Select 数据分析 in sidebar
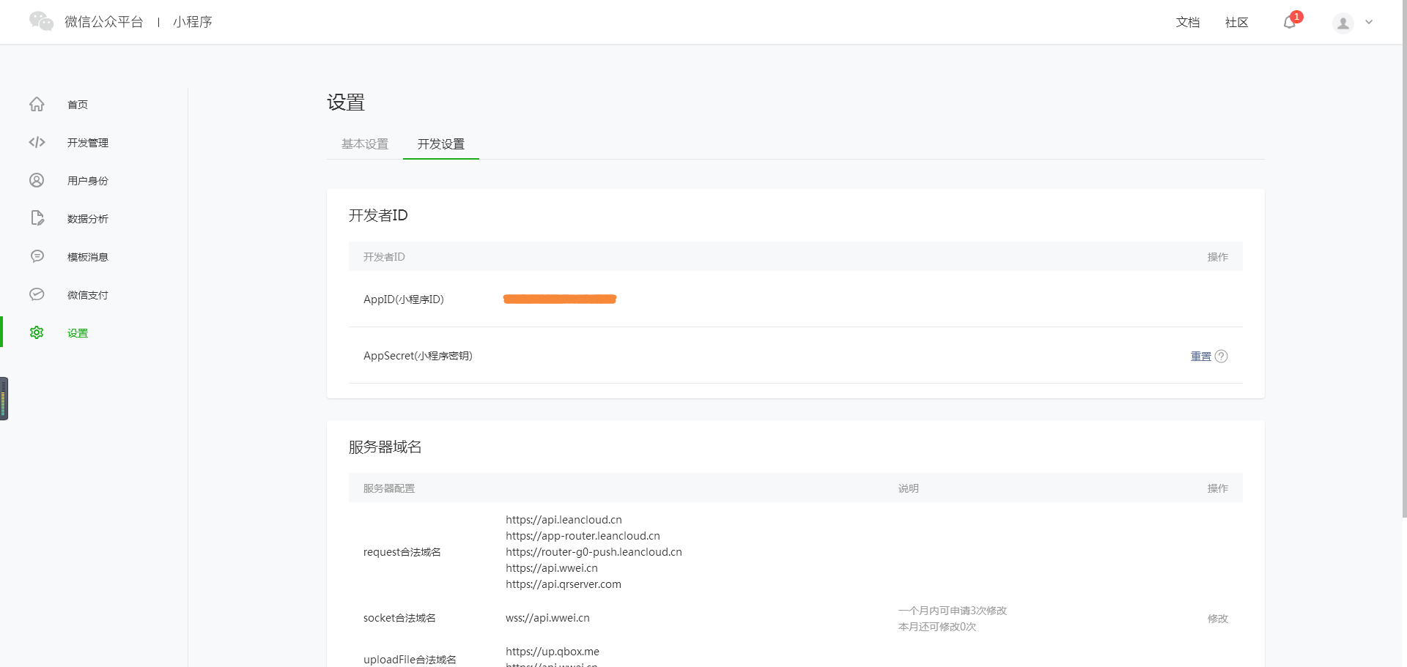 pos(88,219)
